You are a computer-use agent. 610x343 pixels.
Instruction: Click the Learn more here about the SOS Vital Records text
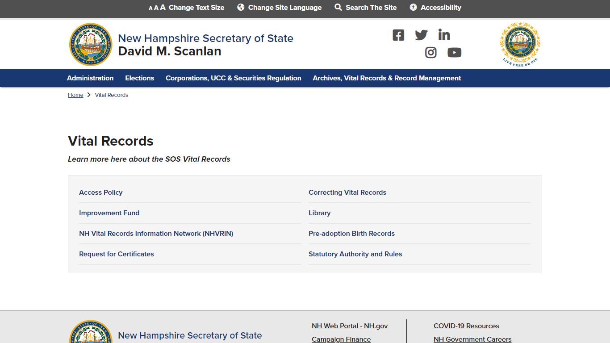pos(149,159)
